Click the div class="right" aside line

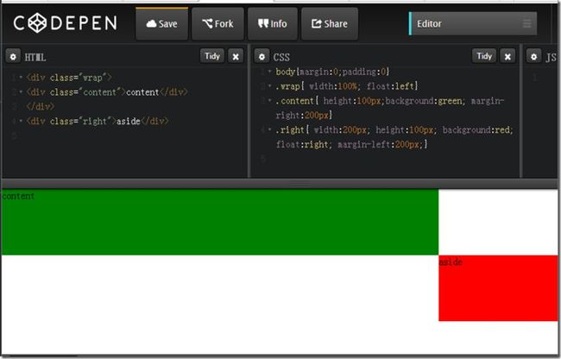tap(98, 121)
